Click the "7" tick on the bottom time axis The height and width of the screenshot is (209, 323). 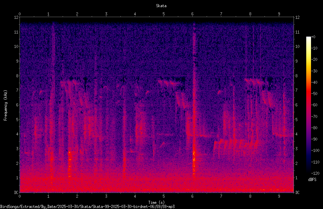[221, 196]
